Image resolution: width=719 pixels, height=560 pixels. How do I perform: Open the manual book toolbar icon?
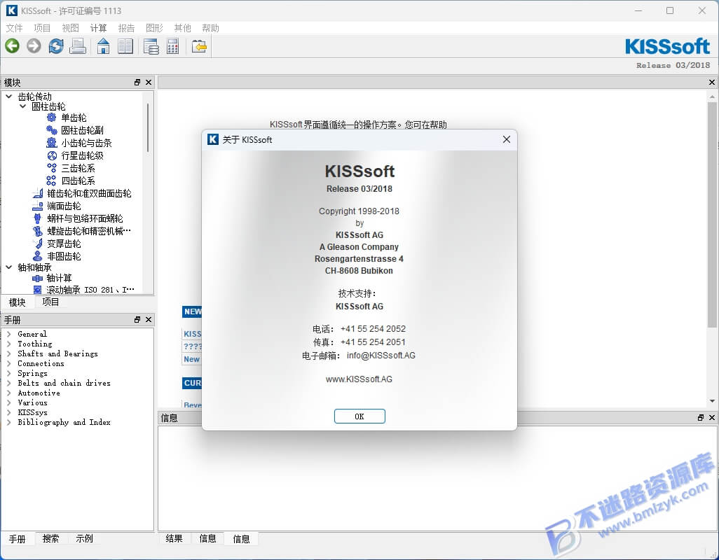click(125, 46)
